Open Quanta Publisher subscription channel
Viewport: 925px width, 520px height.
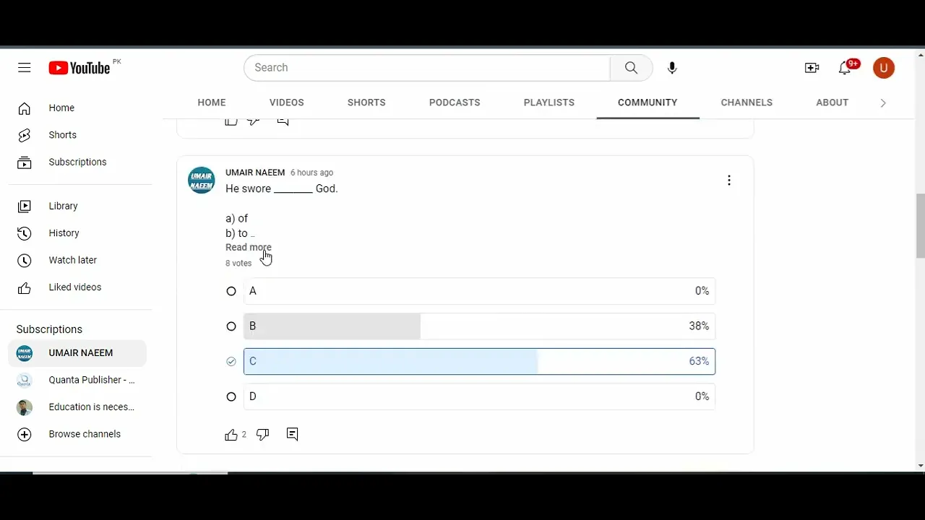77,380
